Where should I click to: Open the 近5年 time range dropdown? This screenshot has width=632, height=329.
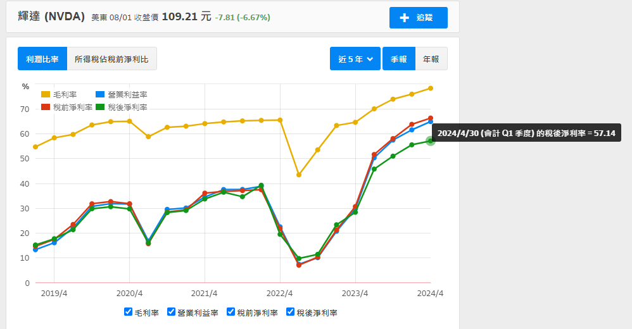point(355,59)
